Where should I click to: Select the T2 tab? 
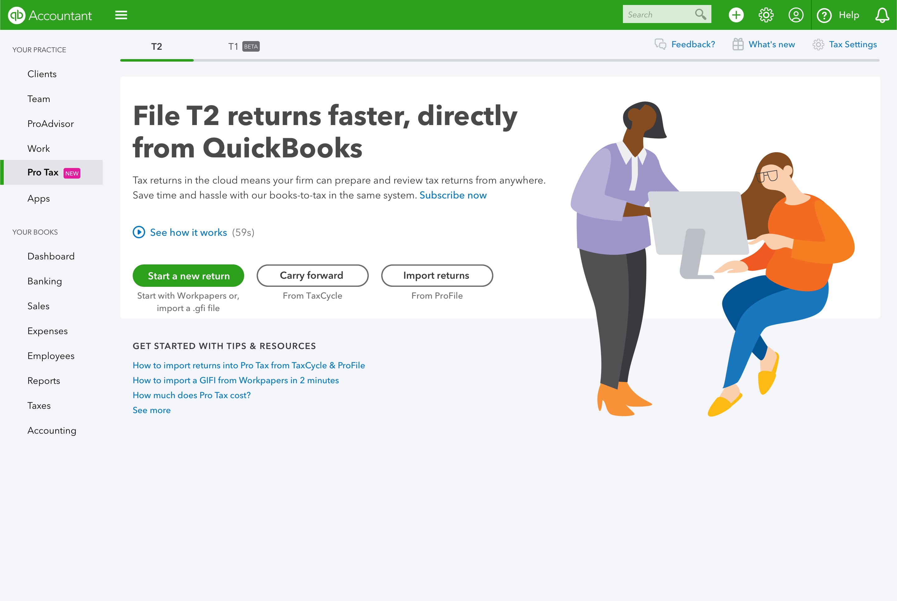point(157,46)
